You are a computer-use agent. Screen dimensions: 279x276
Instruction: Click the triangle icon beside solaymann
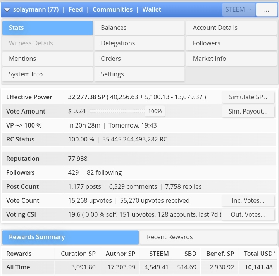click(7, 10)
